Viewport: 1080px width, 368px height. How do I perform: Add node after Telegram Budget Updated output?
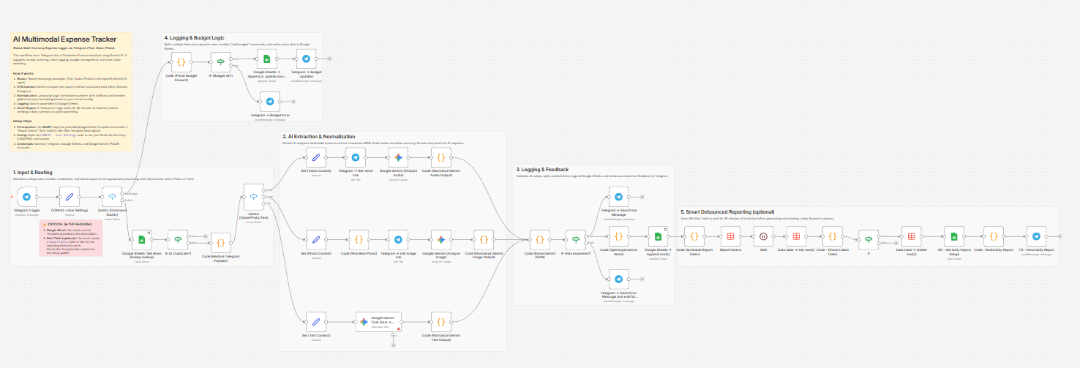(329, 59)
